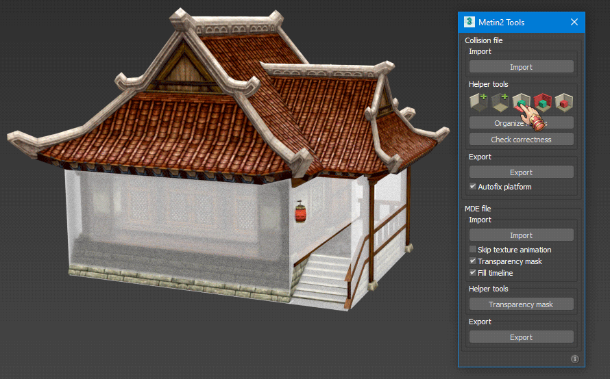
Task: Click the lit-wall corner icon with green plus
Action: 478,102
